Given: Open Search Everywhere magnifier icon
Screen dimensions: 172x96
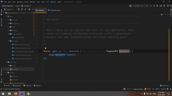Looking at the screenshot, I should (171, 6).
